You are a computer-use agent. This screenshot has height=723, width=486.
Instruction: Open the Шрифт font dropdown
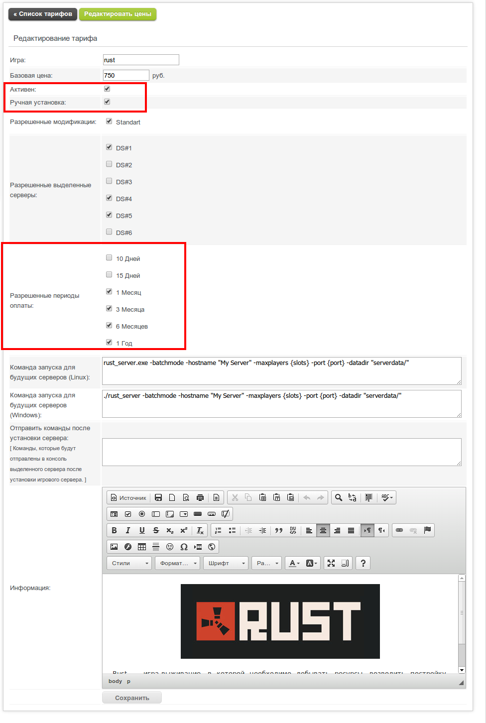point(226,563)
